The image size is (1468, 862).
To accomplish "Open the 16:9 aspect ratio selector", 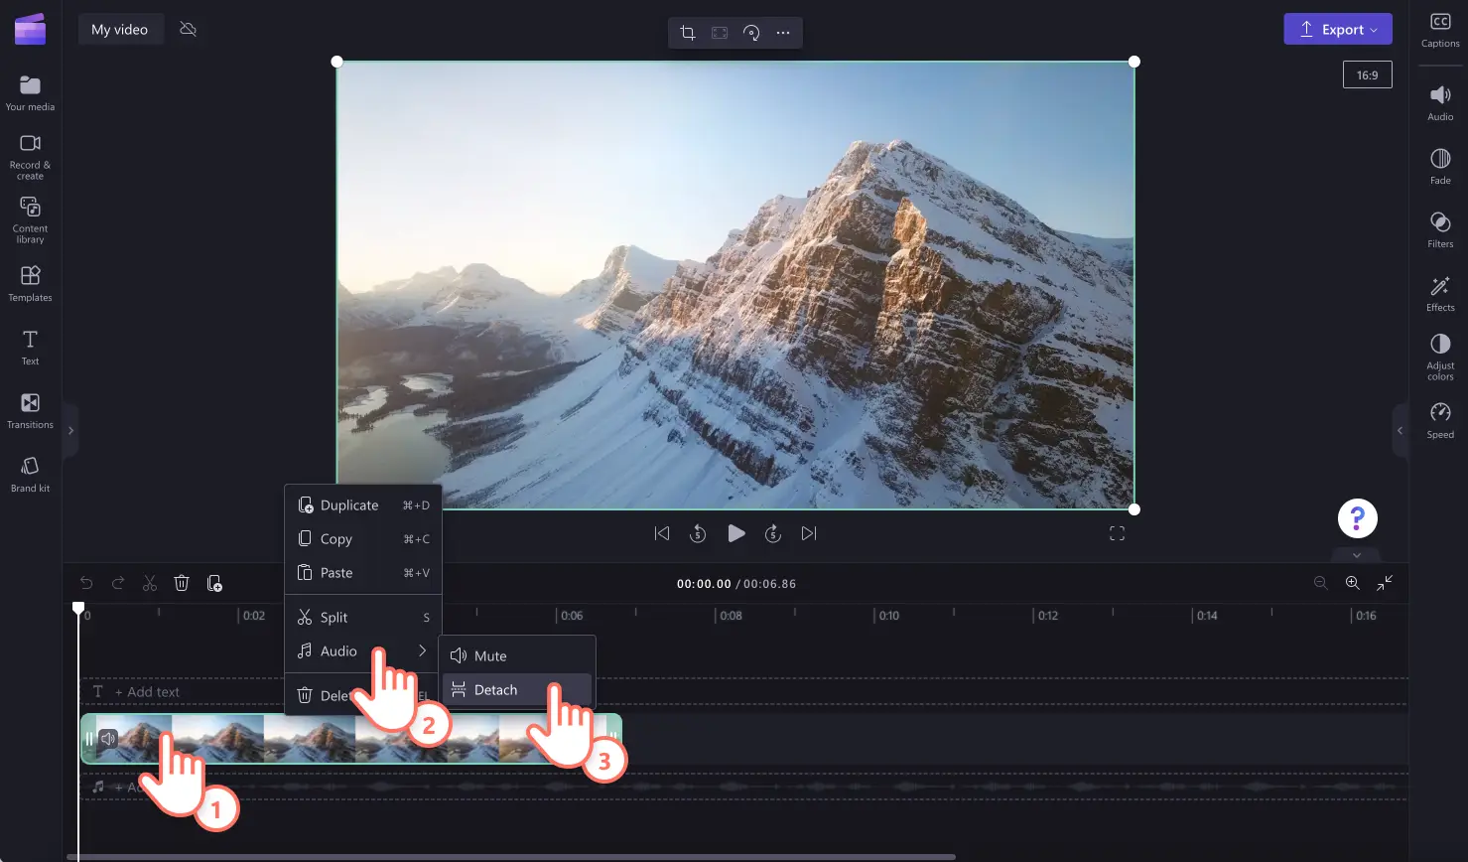I will tap(1367, 74).
